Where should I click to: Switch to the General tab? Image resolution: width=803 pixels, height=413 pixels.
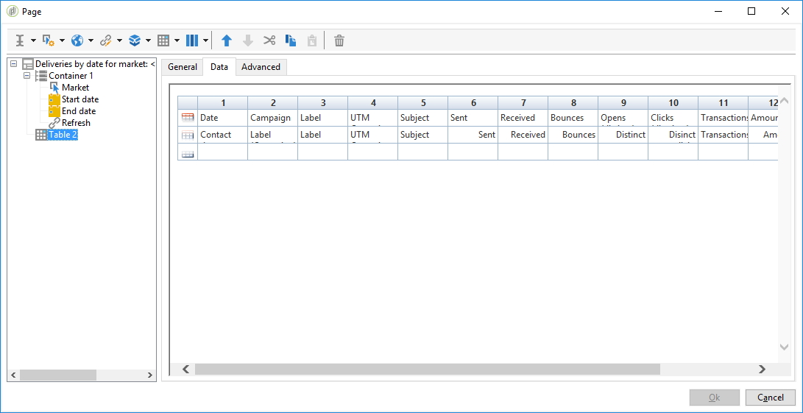point(183,67)
